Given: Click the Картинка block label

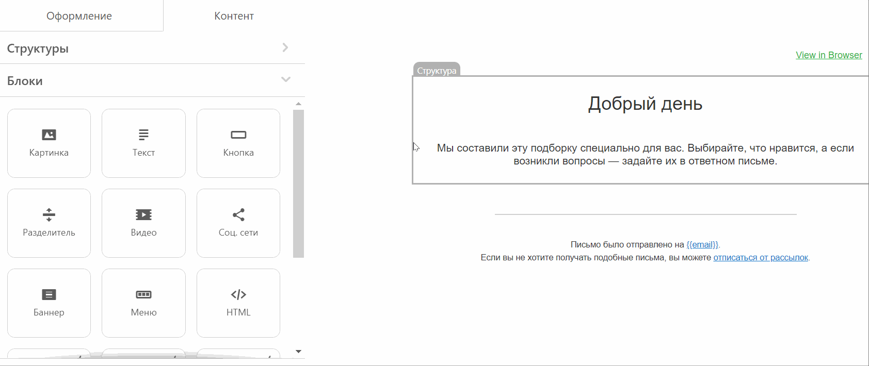Looking at the screenshot, I should click(x=49, y=153).
